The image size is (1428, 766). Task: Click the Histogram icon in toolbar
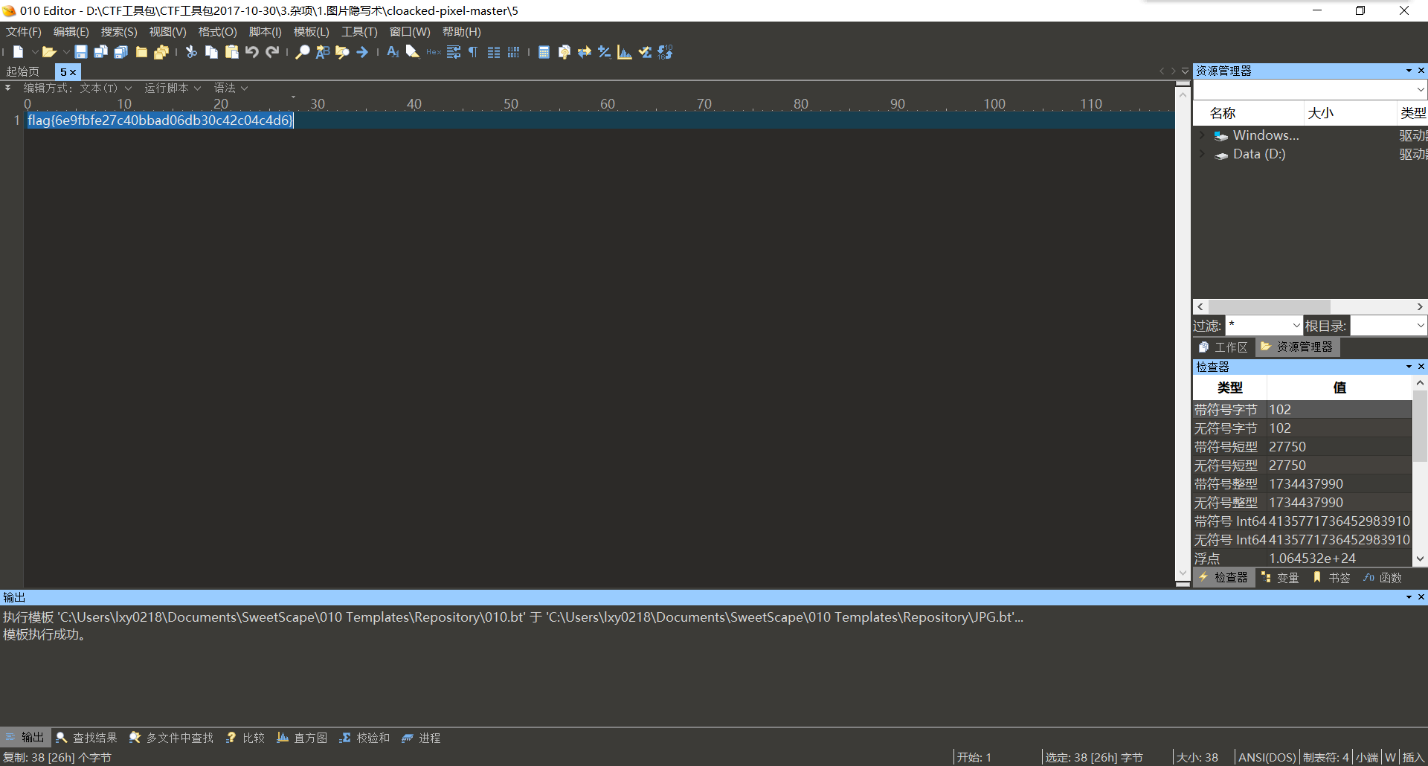click(625, 52)
